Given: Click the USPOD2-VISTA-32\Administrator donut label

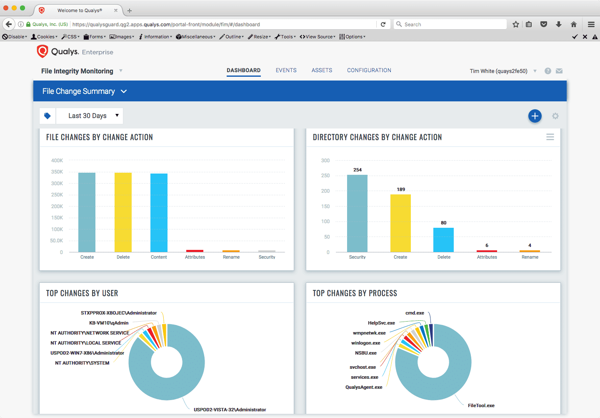Looking at the screenshot, I should click(x=230, y=410).
